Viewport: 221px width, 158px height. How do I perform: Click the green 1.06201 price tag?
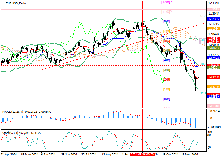coord(214,68)
